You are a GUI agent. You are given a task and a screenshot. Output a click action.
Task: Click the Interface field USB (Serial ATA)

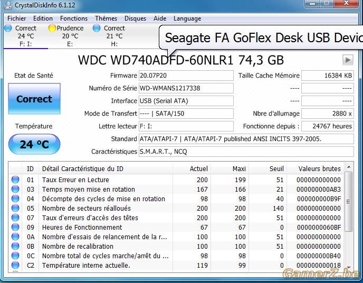(186, 101)
